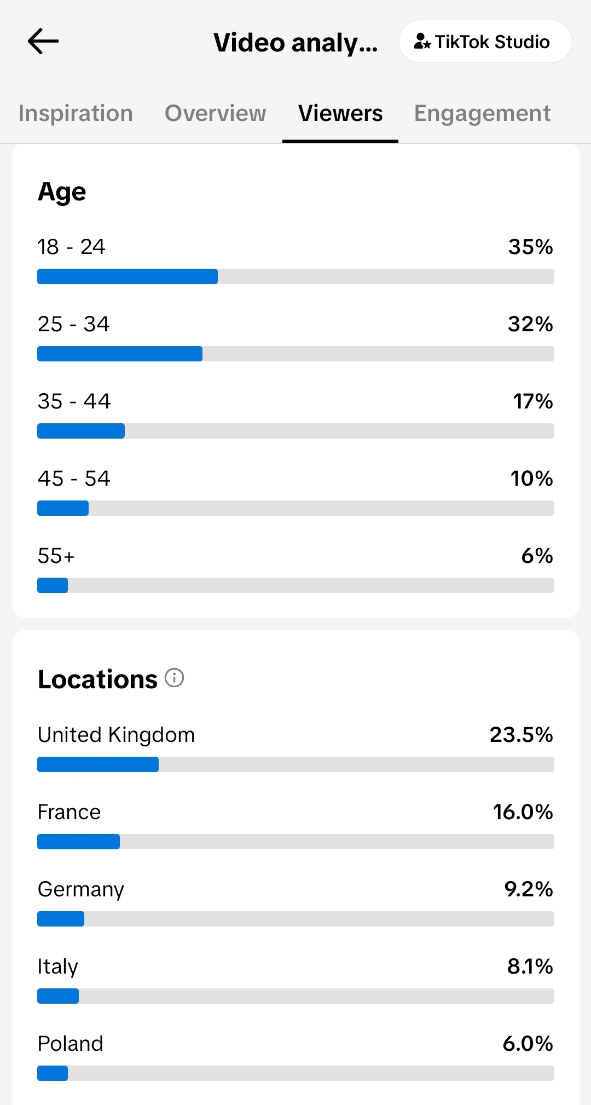
Task: Click the 25 - 34 age bar
Action: point(296,354)
